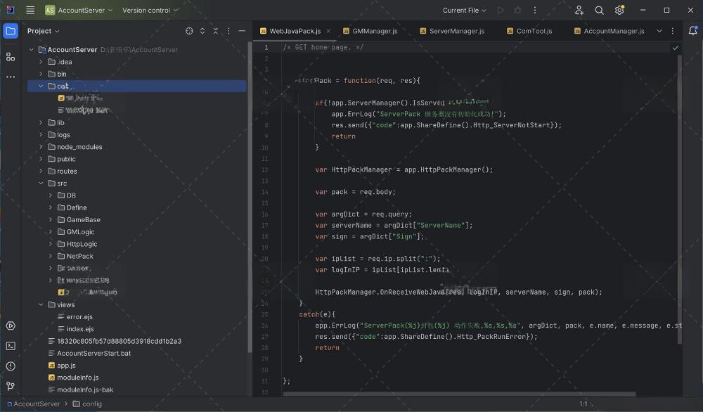Viewport: 703px width, 412px height.
Task: Click the config breadcrumb in the status bar
Action: point(91,404)
